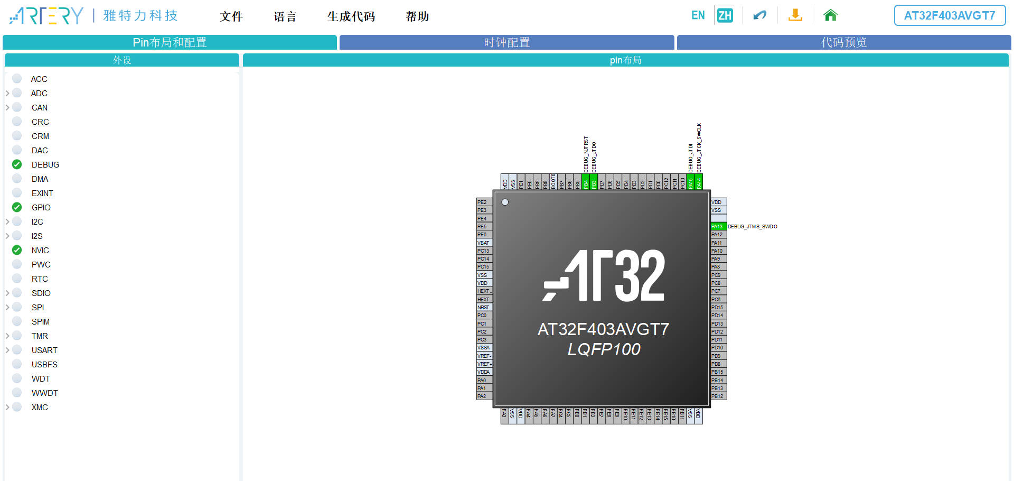Expand the USART peripheral node
Viewport: 1014px width, 481px height.
point(7,350)
